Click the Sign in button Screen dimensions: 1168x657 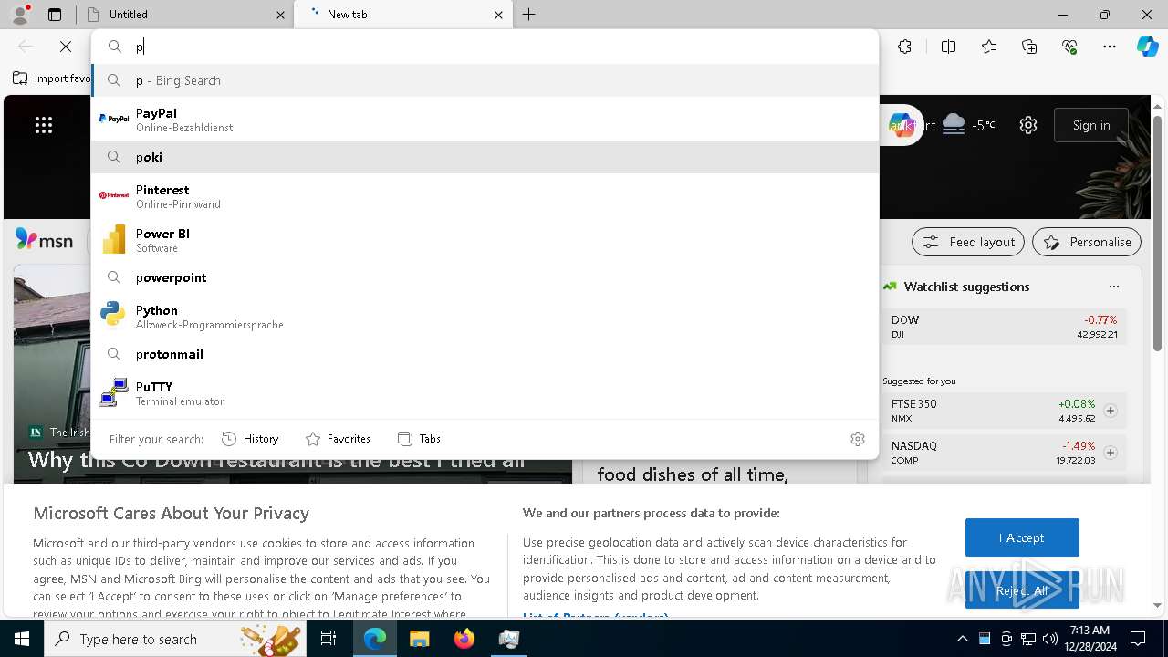(x=1091, y=125)
